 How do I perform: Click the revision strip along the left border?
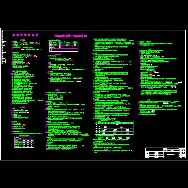point(4,47)
